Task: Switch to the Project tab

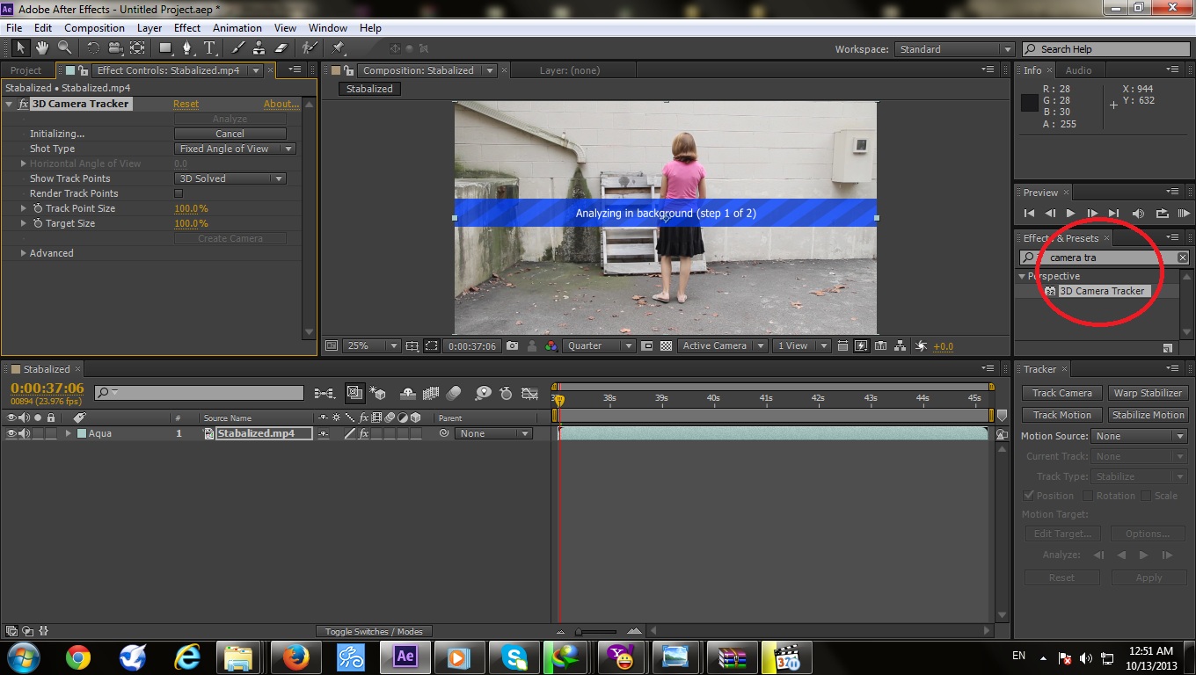Action: (x=26, y=70)
